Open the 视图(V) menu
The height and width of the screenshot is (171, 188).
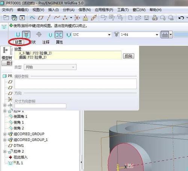point(38,10)
